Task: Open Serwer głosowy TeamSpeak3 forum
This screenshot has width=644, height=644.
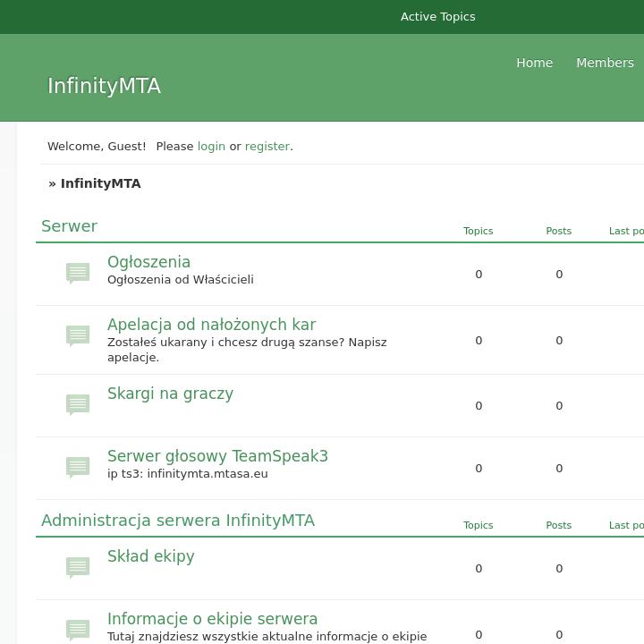Action: [x=217, y=456]
